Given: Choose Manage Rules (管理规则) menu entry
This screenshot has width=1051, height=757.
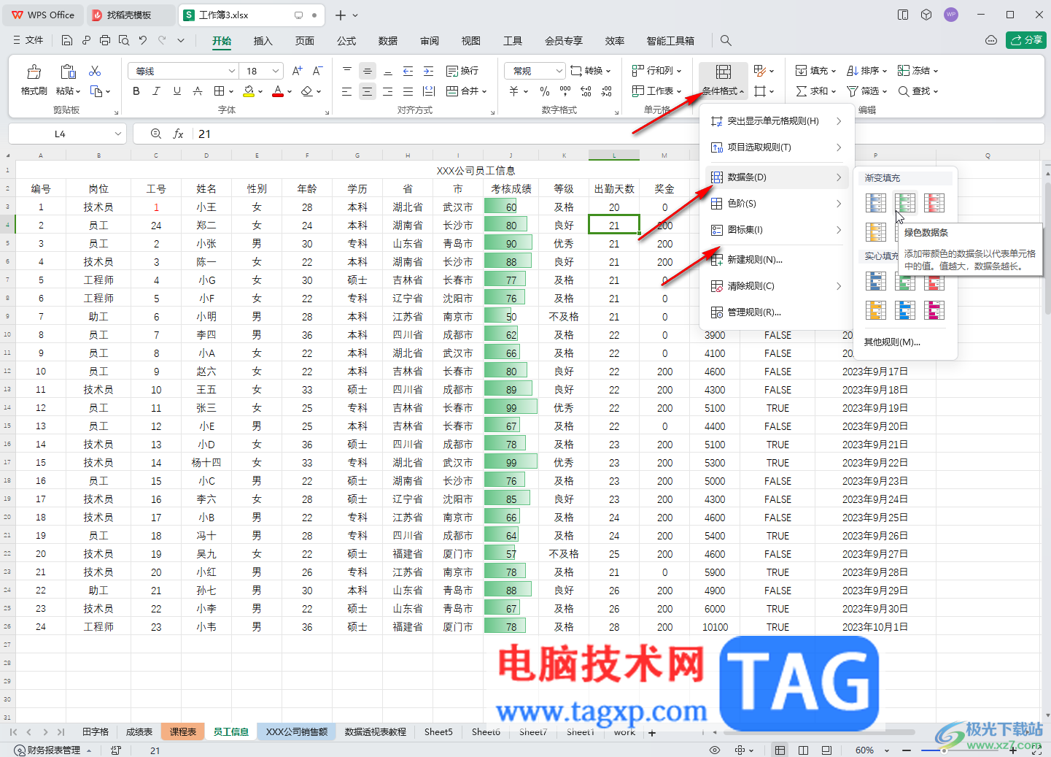Looking at the screenshot, I should click(776, 312).
